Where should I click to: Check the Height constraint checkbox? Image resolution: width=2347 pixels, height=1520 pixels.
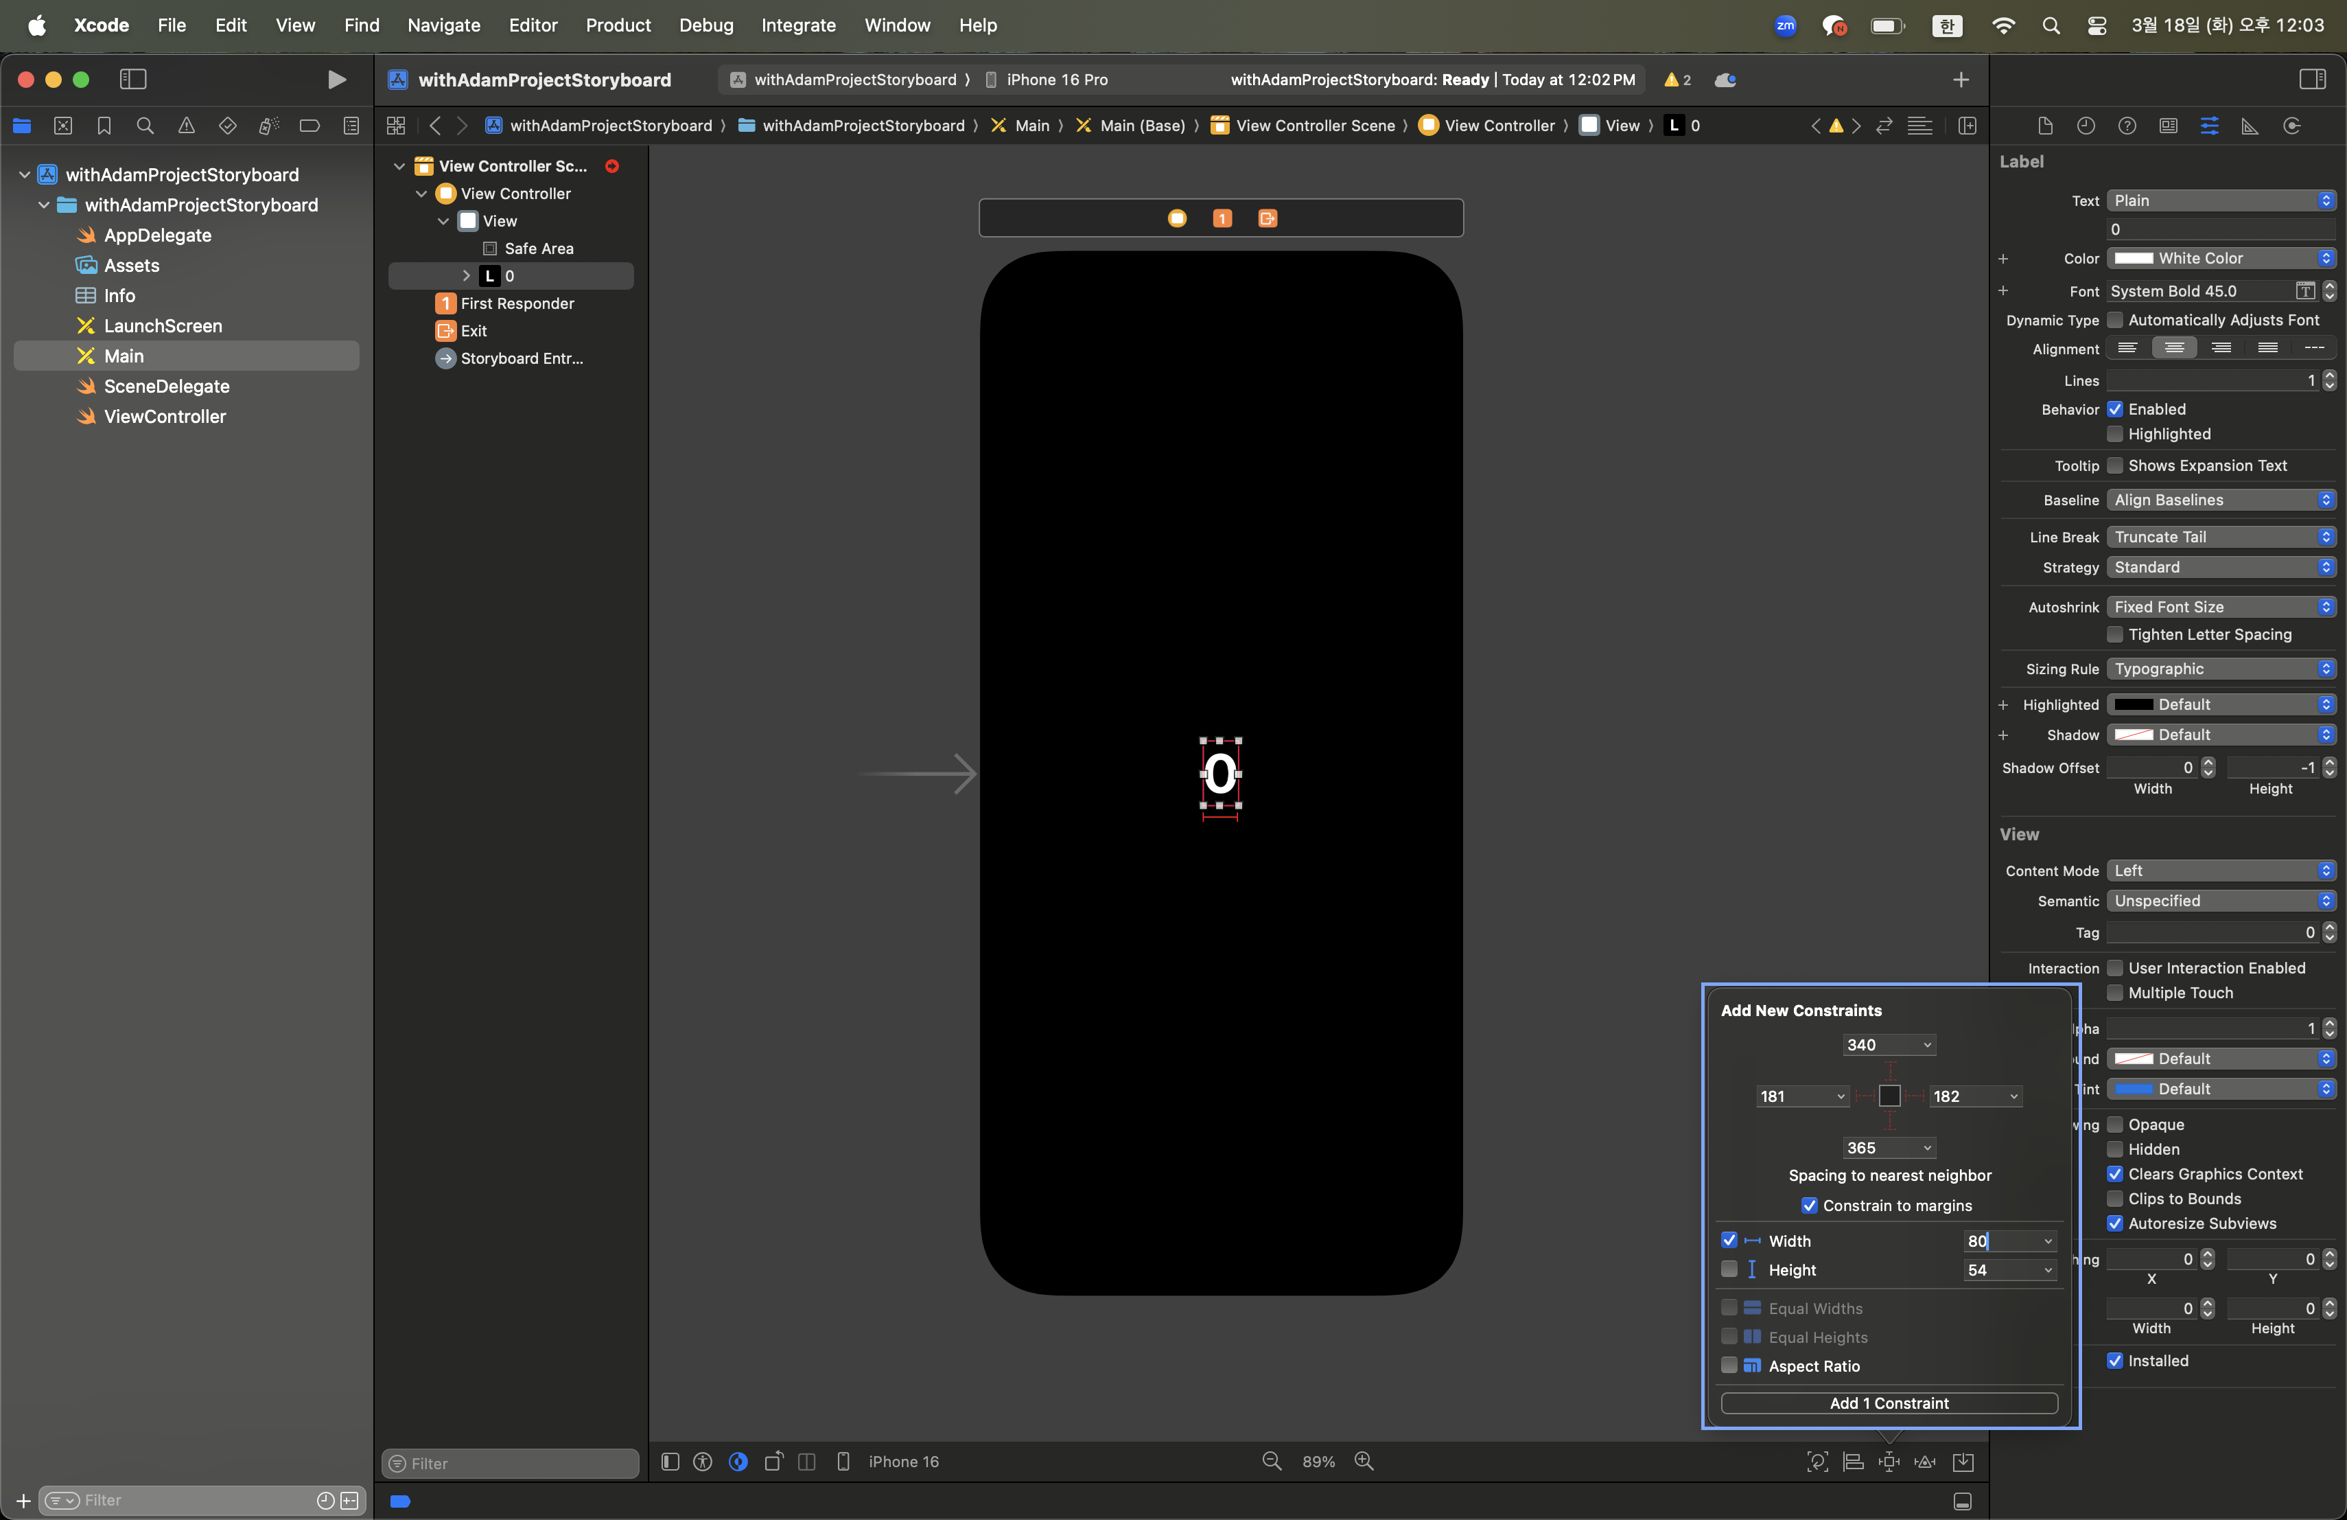point(1729,1269)
